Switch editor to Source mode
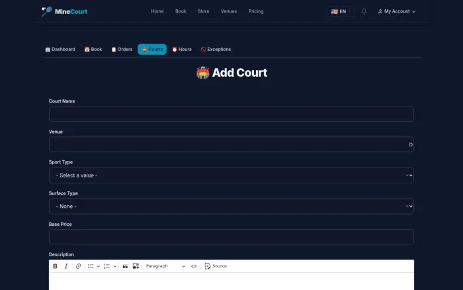The height and width of the screenshot is (290, 463). coord(216,266)
